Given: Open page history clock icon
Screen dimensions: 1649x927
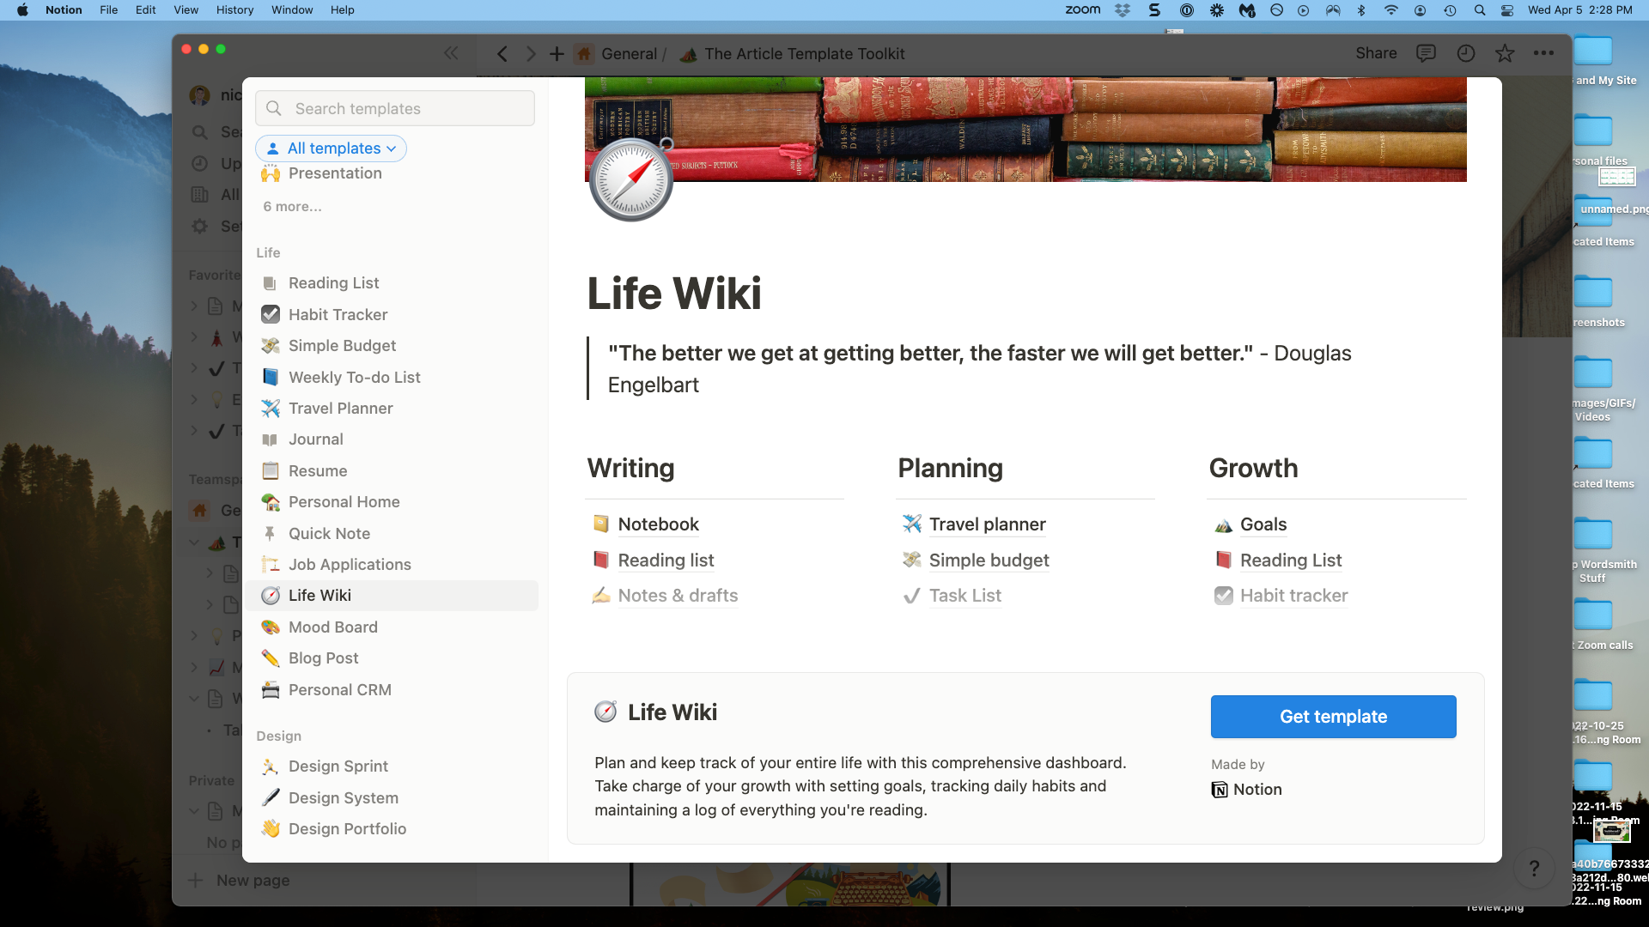Looking at the screenshot, I should click(x=1466, y=53).
